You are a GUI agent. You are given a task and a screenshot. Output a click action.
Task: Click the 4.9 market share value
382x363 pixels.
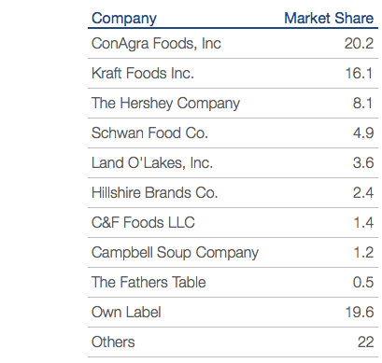tap(363, 133)
